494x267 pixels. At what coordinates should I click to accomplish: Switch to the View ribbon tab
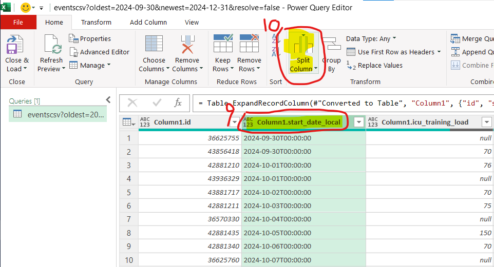tap(192, 23)
